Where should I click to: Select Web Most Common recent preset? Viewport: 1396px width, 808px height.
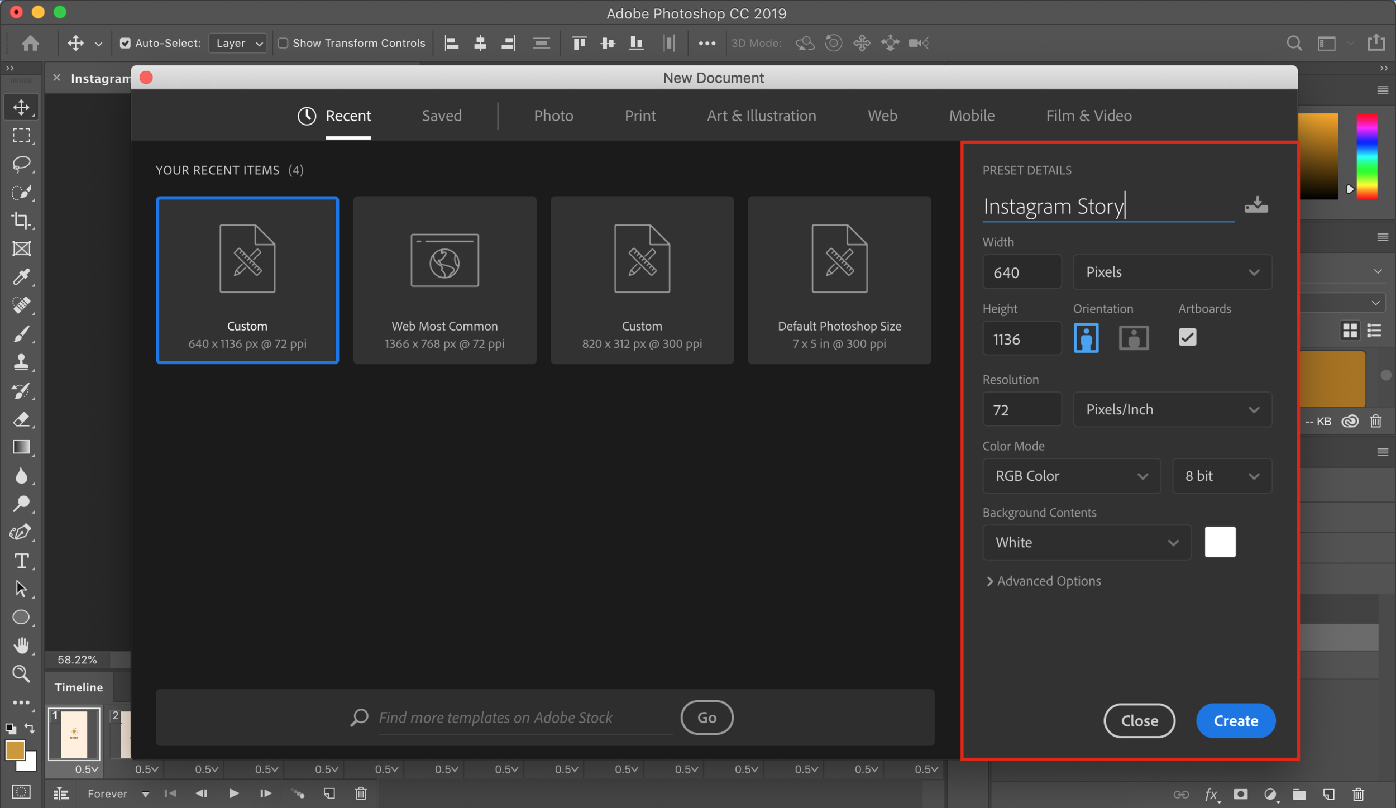pyautogui.click(x=444, y=280)
